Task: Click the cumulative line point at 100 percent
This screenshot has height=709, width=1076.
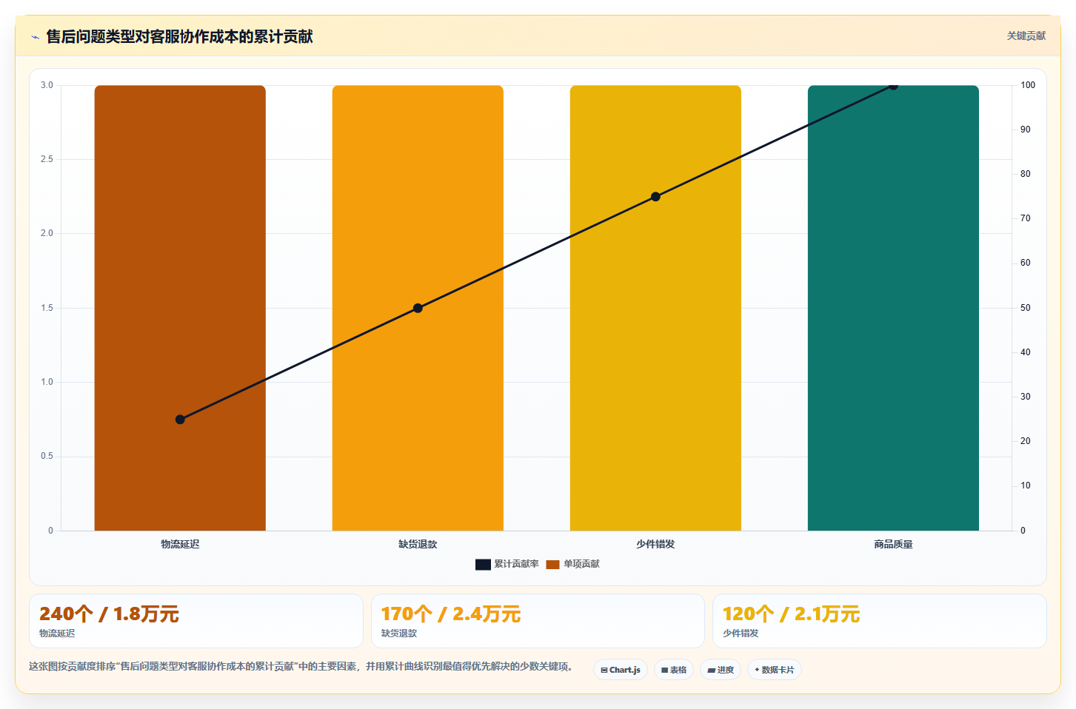Action: coord(893,86)
